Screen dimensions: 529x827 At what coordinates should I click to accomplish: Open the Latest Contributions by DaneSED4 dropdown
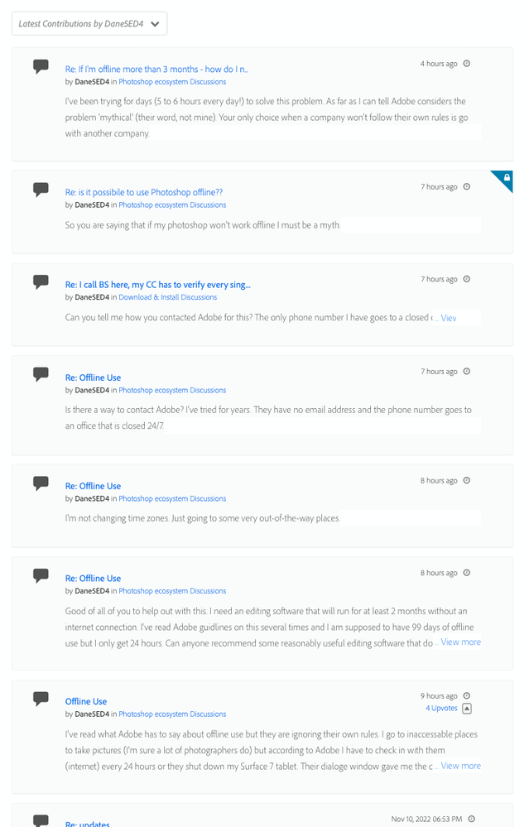89,24
